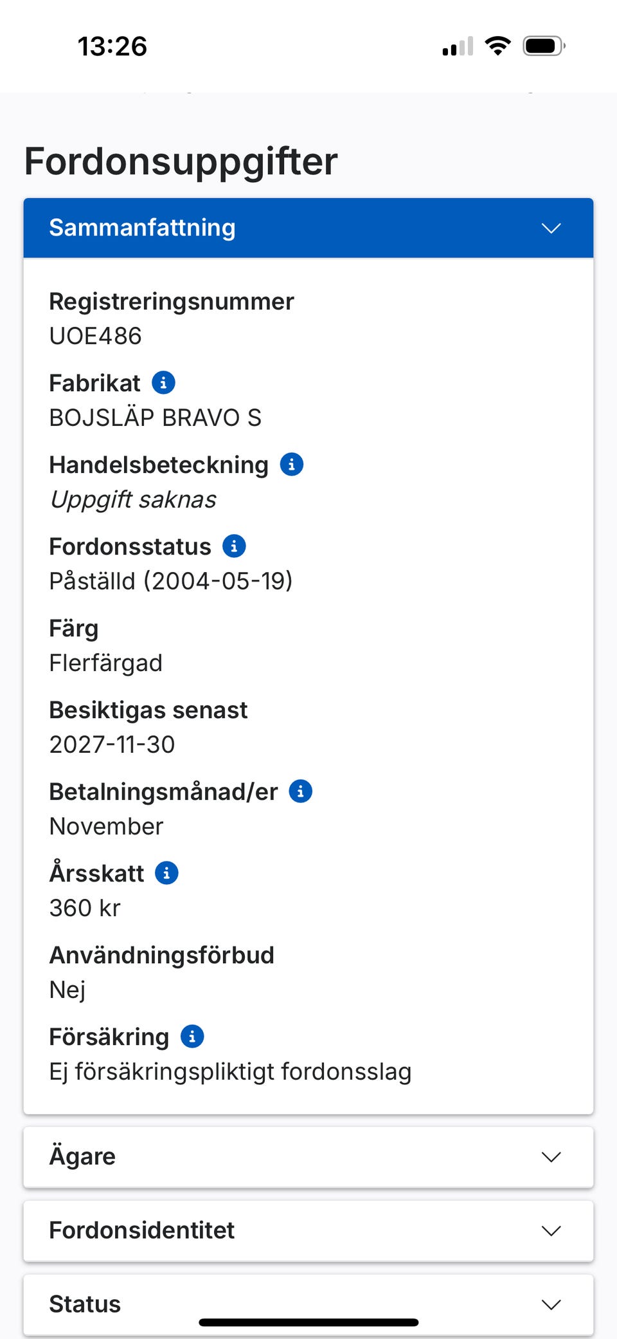Expand the Ägare section chevron
The height and width of the screenshot is (1339, 617).
pos(551,1157)
